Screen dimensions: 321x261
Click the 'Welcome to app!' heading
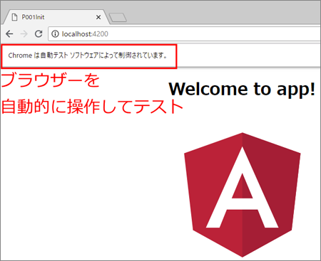242,89
